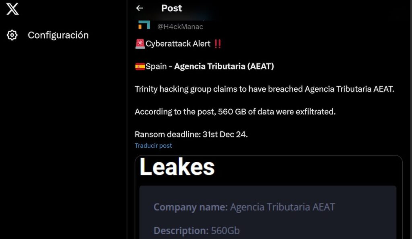Viewport: 412px width, 239px height.
Task: Select the Configuración menu label
Action: pyautogui.click(x=58, y=35)
